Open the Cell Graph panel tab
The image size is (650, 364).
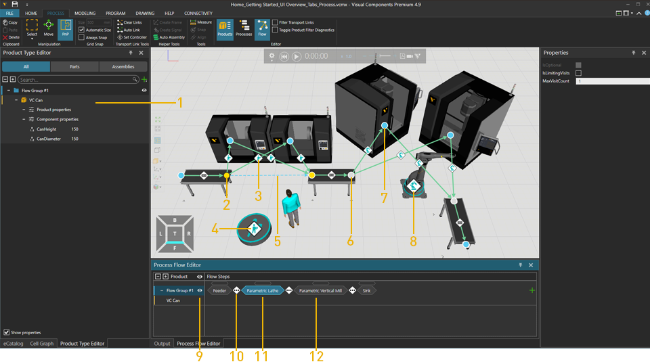click(41, 344)
